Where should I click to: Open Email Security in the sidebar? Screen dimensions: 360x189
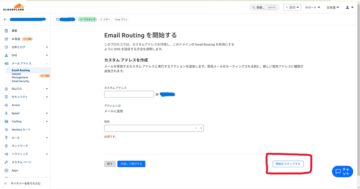click(x=20, y=81)
